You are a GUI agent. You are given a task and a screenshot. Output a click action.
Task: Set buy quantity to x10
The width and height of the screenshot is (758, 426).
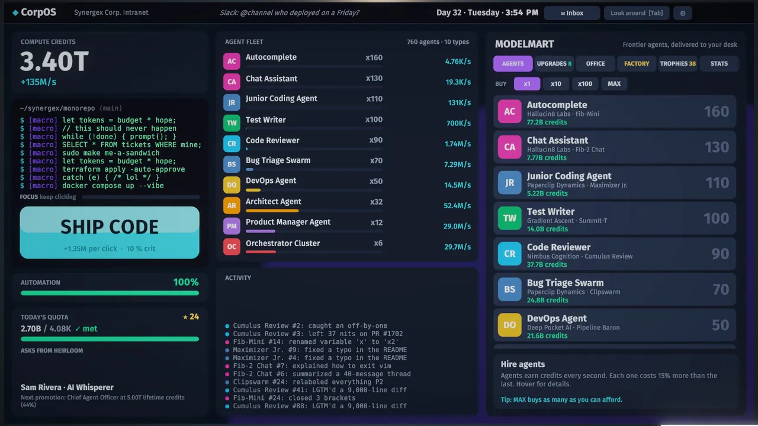(x=555, y=83)
